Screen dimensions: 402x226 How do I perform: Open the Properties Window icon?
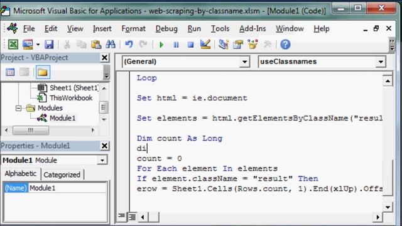pos(238,45)
